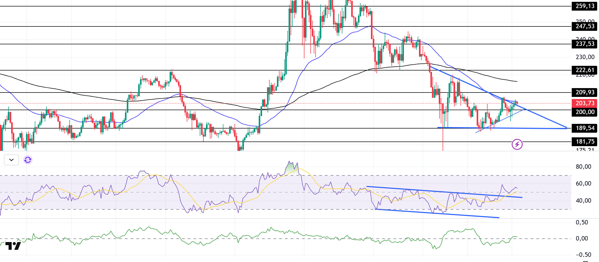Click the 40,00 RSI axis value

[x=583, y=201]
